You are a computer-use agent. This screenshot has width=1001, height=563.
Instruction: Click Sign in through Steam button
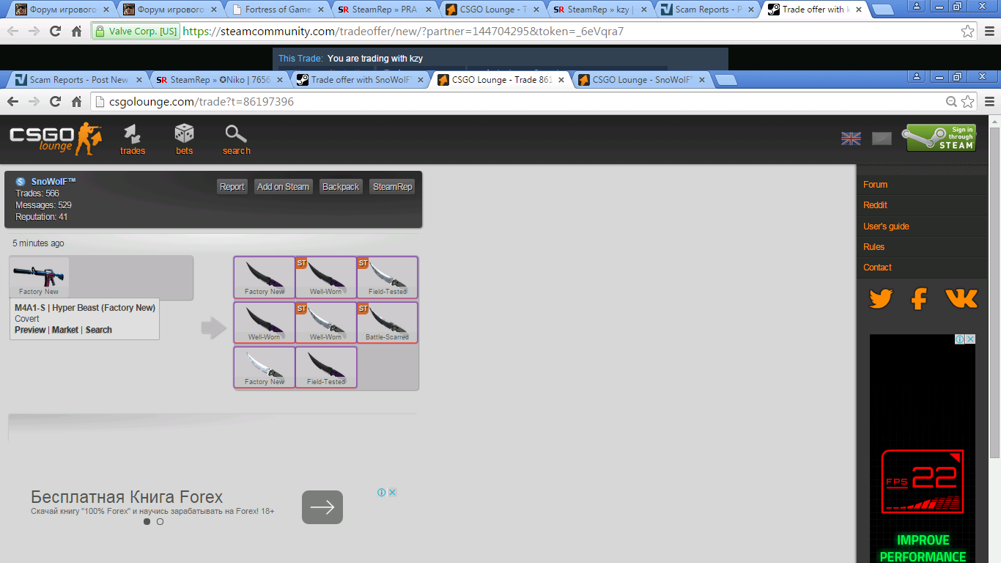941,138
